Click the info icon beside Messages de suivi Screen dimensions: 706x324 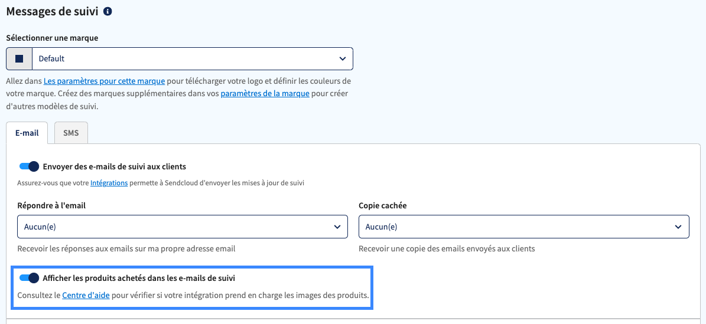pos(108,12)
